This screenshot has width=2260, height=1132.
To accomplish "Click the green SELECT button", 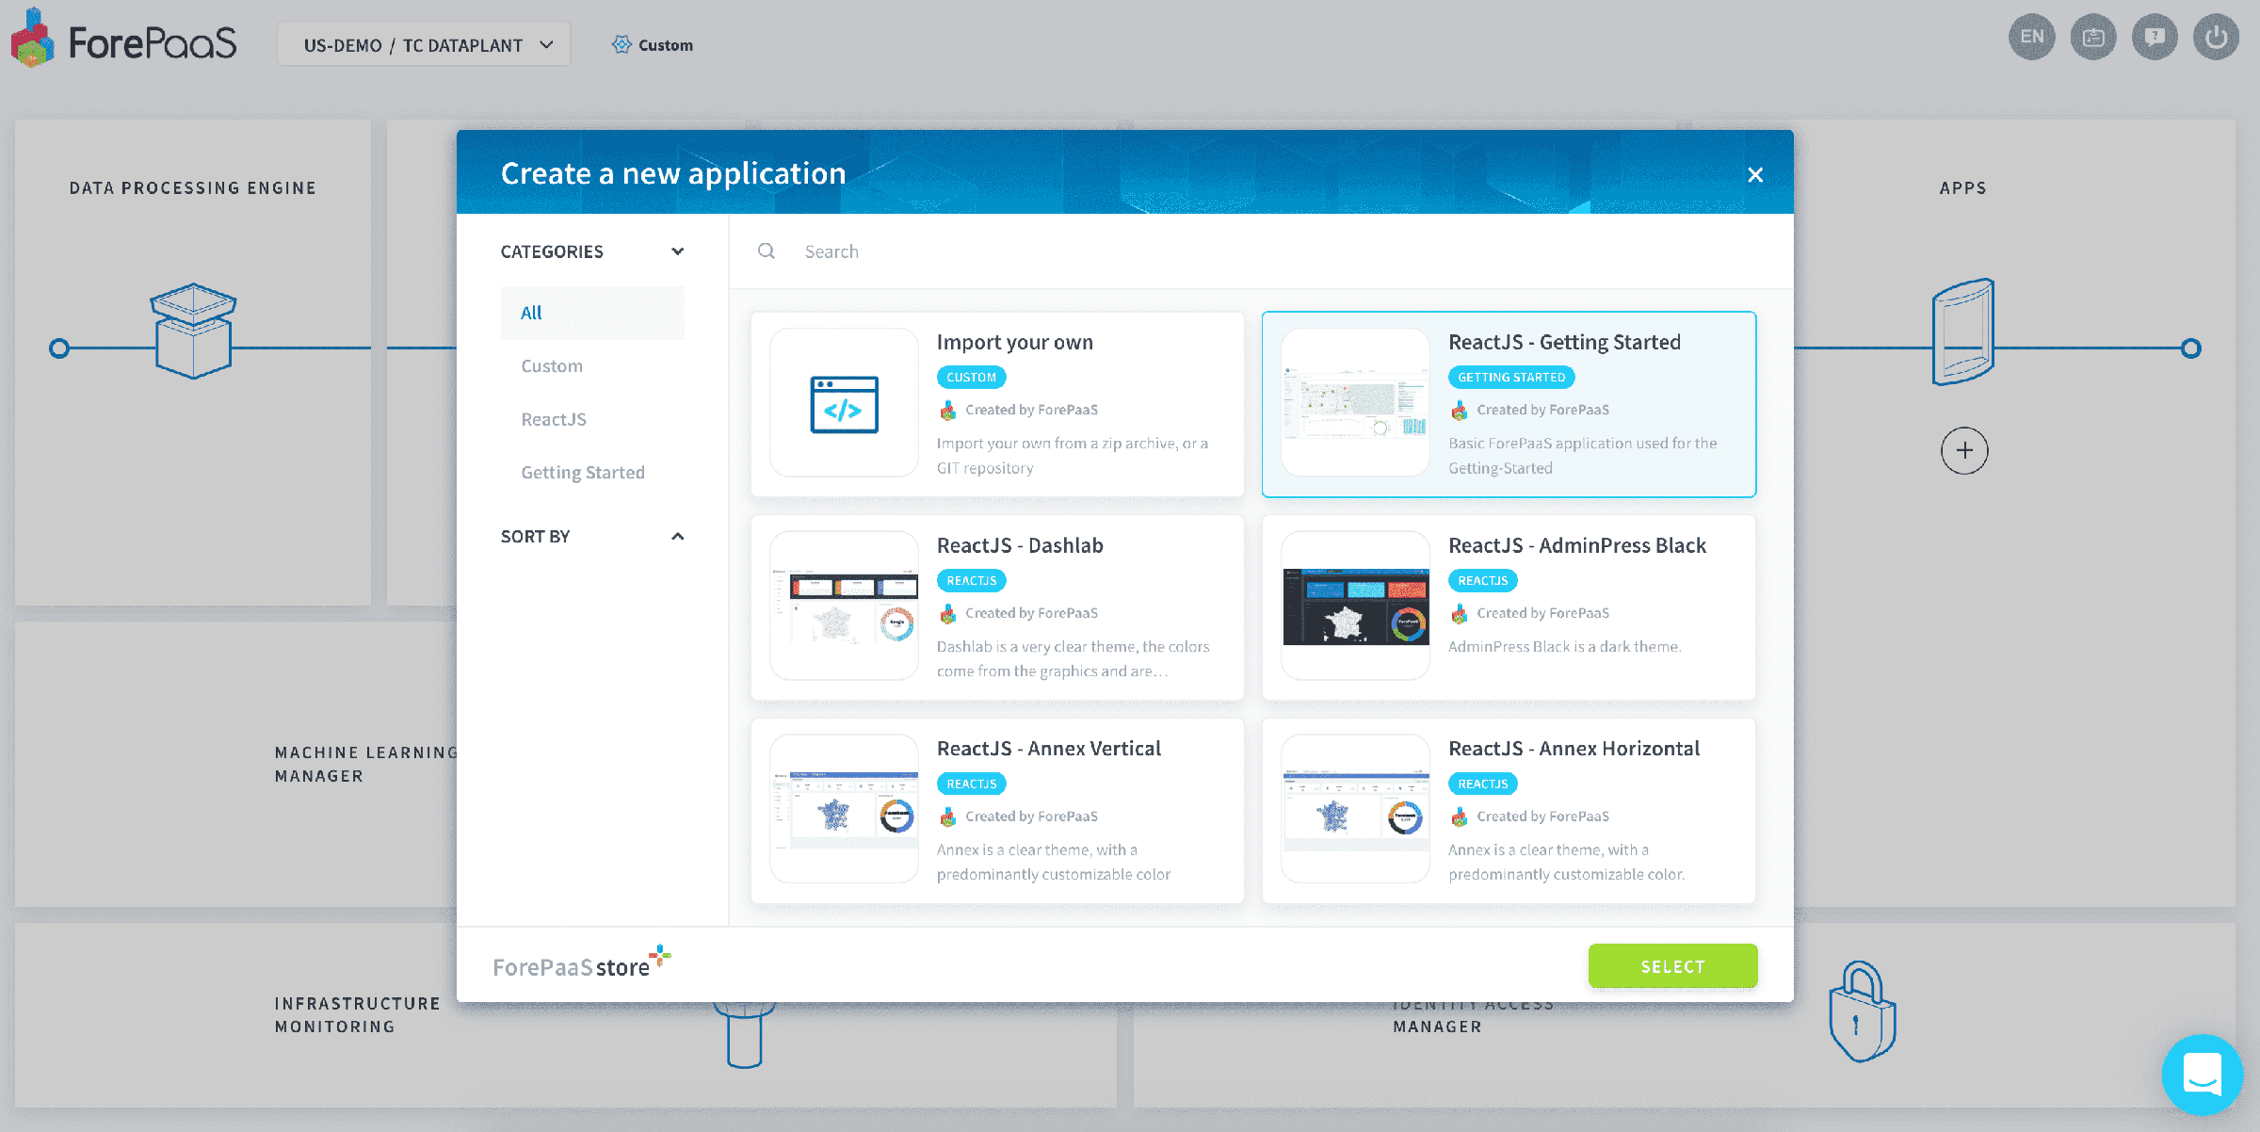I will click(1672, 966).
